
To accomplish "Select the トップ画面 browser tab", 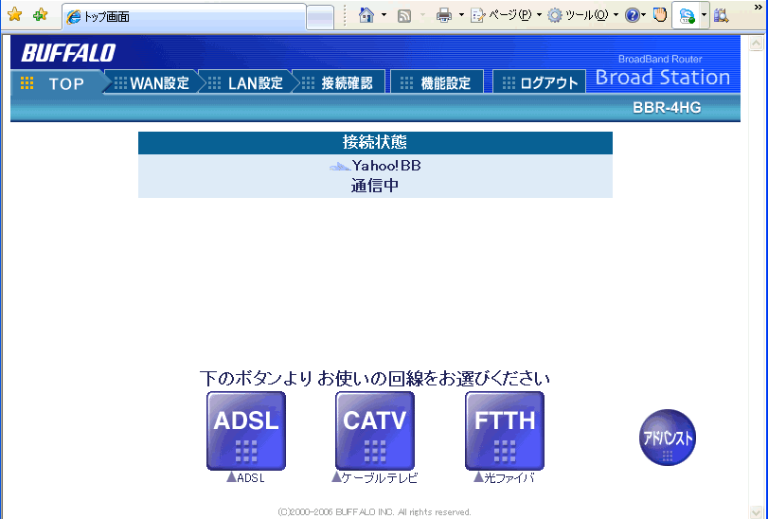I will [184, 16].
